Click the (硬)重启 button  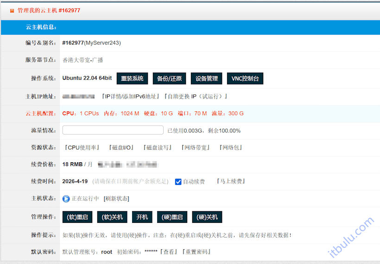[172, 217]
